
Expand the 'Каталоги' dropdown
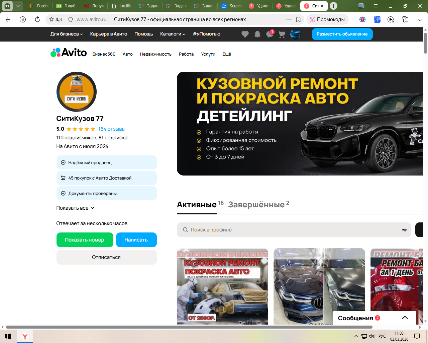pyautogui.click(x=173, y=34)
